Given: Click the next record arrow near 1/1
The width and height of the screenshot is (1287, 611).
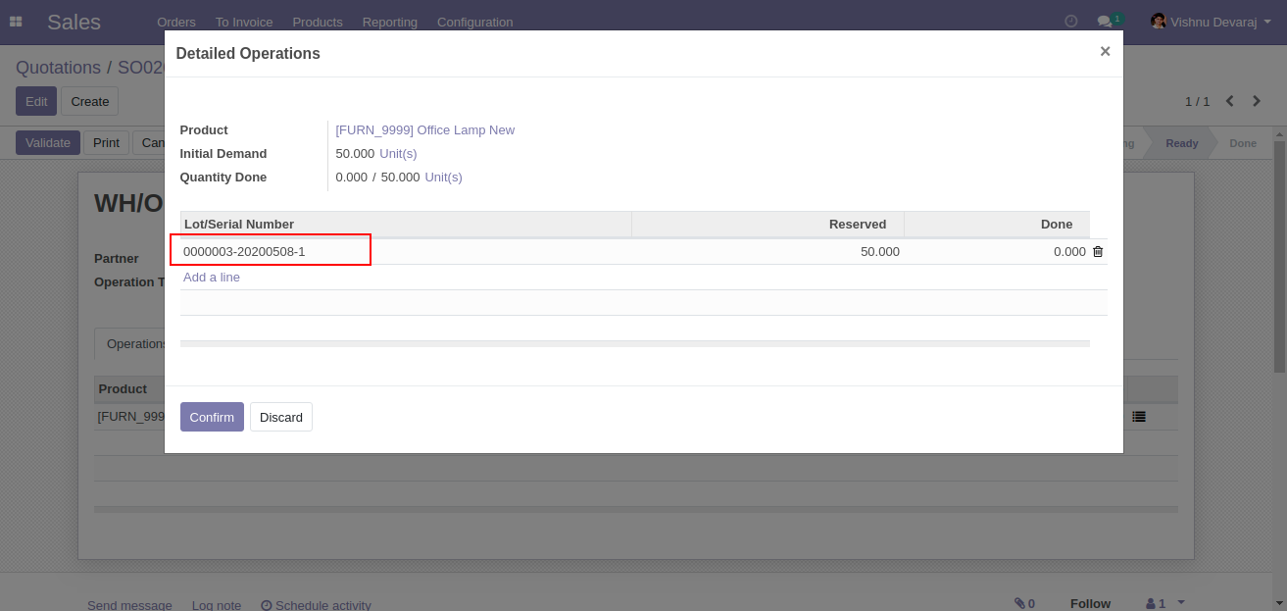Looking at the screenshot, I should [x=1257, y=101].
